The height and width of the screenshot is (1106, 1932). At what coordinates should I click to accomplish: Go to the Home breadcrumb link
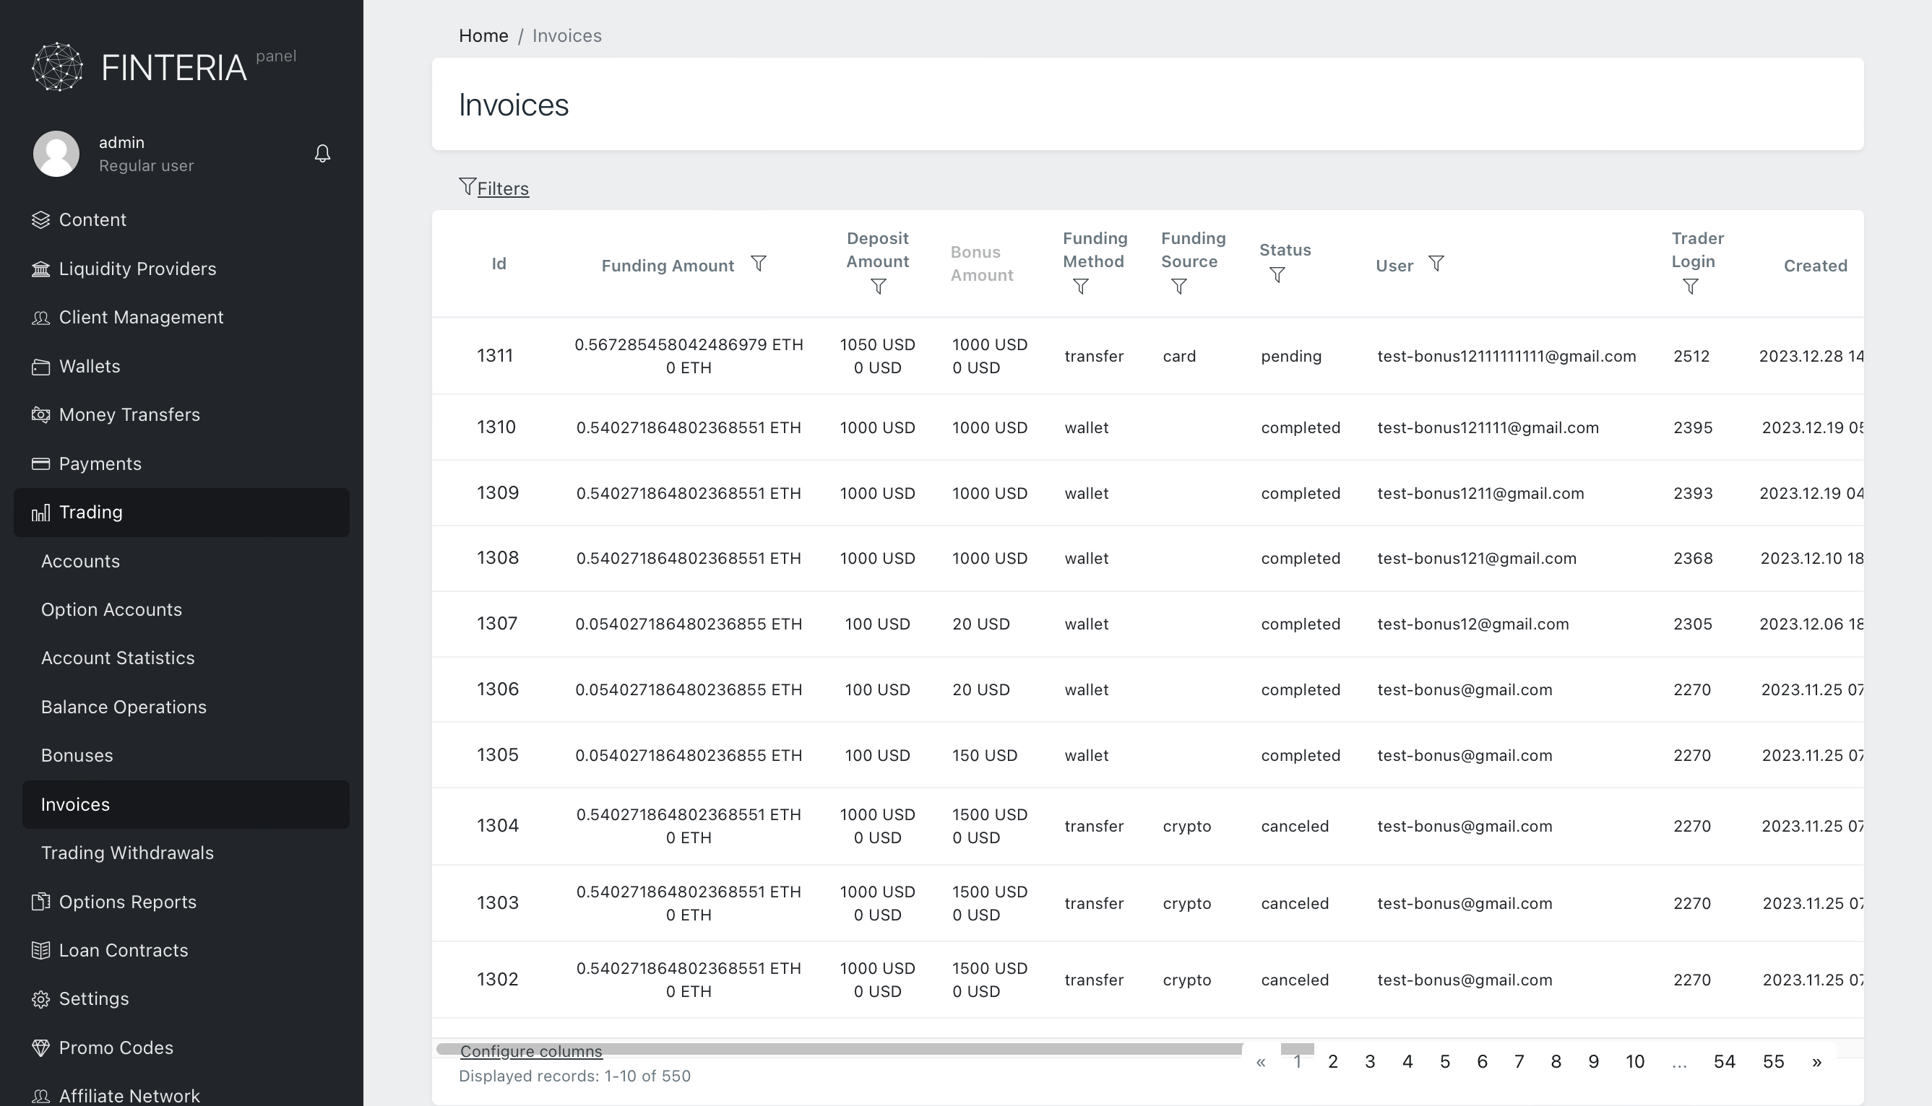point(483,35)
